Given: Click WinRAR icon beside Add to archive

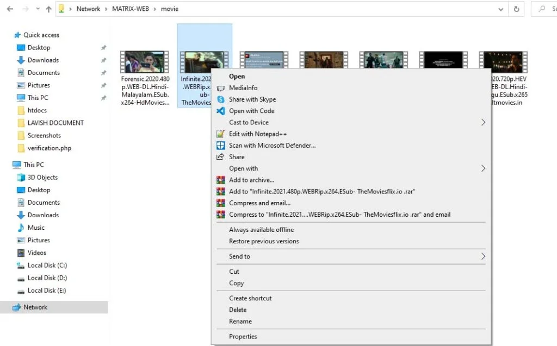Looking at the screenshot, I should pyautogui.click(x=221, y=180).
